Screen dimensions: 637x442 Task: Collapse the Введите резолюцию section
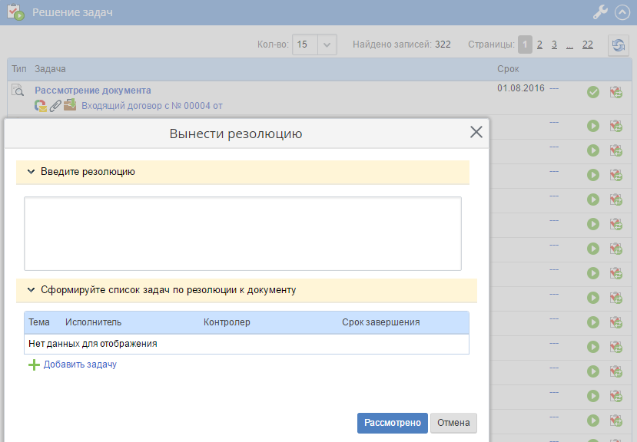(x=32, y=172)
